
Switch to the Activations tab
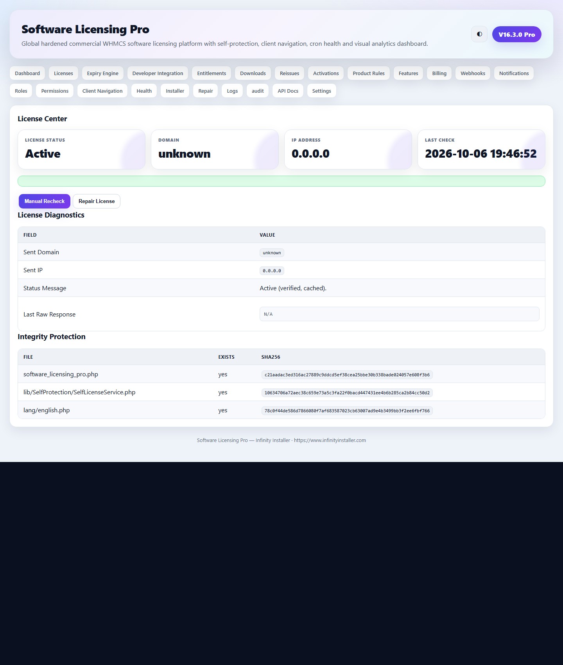pyautogui.click(x=326, y=73)
